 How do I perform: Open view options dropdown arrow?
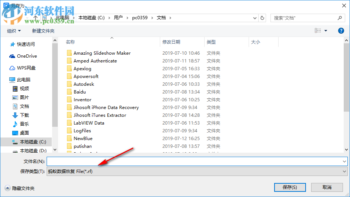tap(326, 31)
